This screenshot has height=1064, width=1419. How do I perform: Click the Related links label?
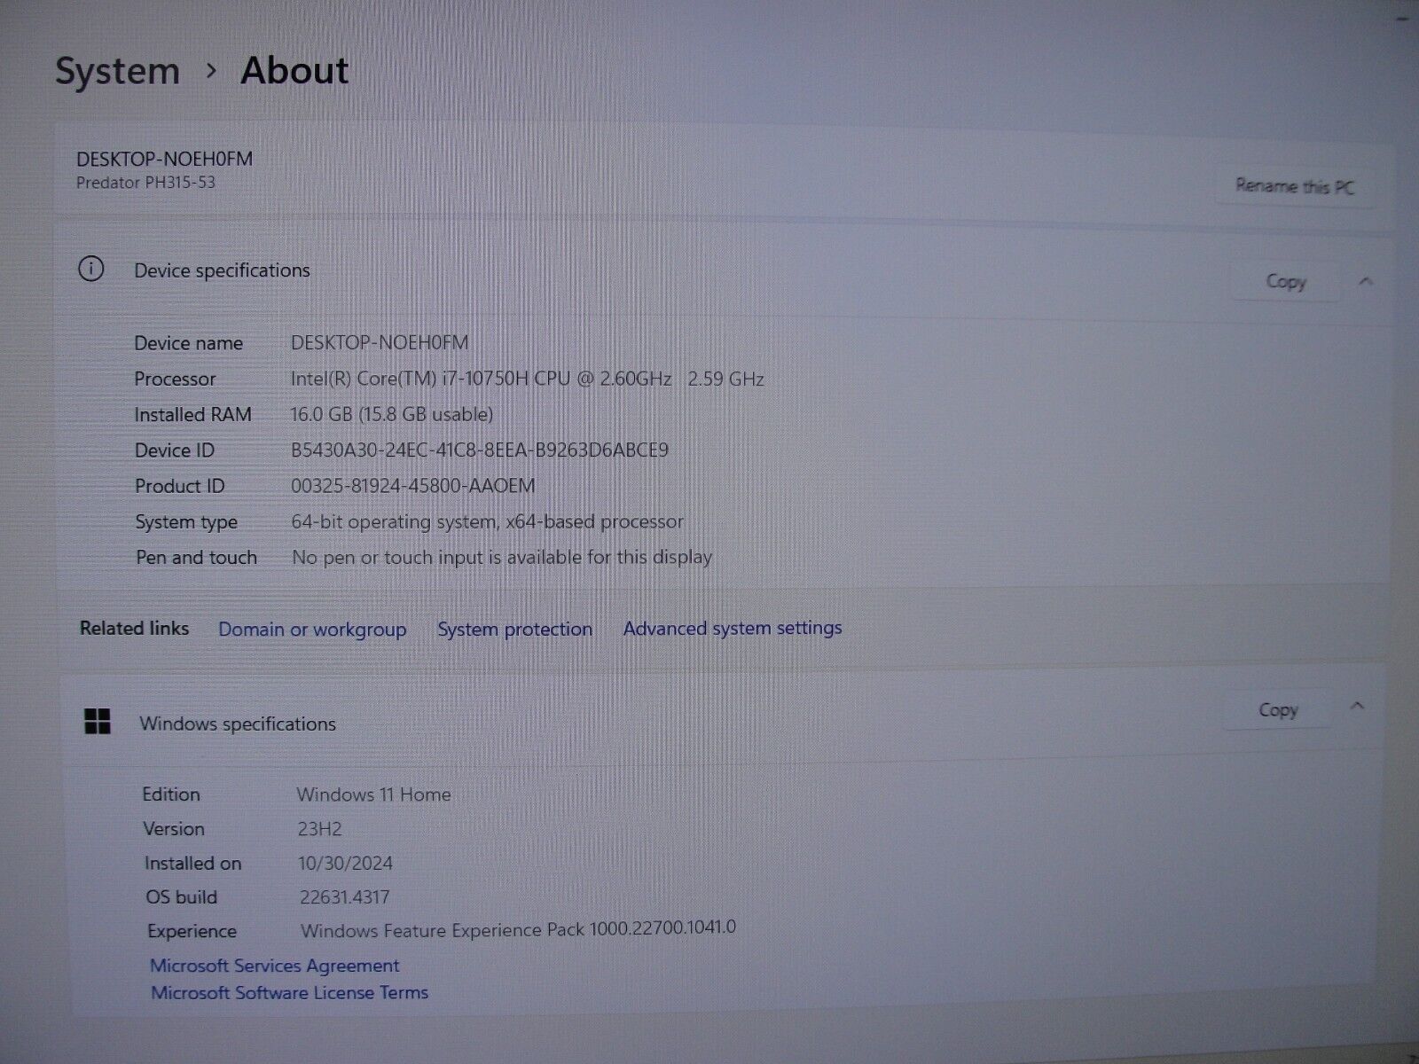coord(134,628)
